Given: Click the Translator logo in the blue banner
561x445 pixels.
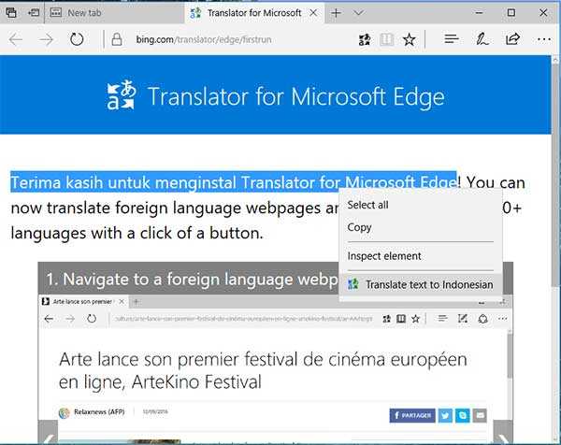Looking at the screenshot, I should 122,95.
